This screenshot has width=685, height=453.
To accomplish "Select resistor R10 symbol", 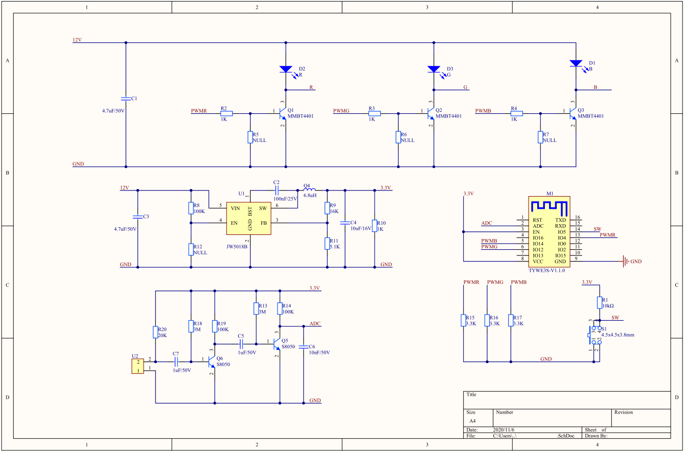I will click(375, 226).
